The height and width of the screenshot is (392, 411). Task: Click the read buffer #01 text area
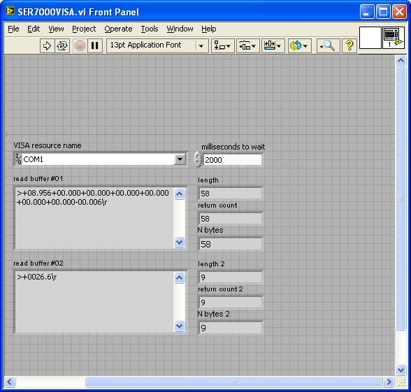(94, 218)
